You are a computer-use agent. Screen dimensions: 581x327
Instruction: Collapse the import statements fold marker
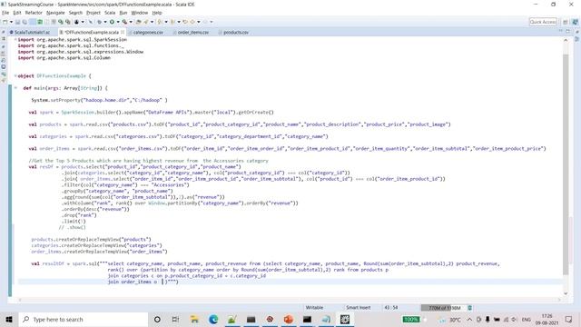[x=15, y=39]
